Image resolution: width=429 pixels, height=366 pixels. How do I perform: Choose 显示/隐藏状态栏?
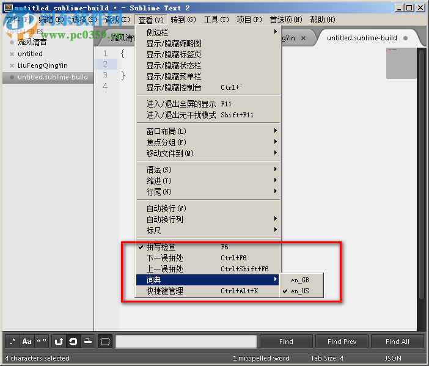click(x=208, y=65)
